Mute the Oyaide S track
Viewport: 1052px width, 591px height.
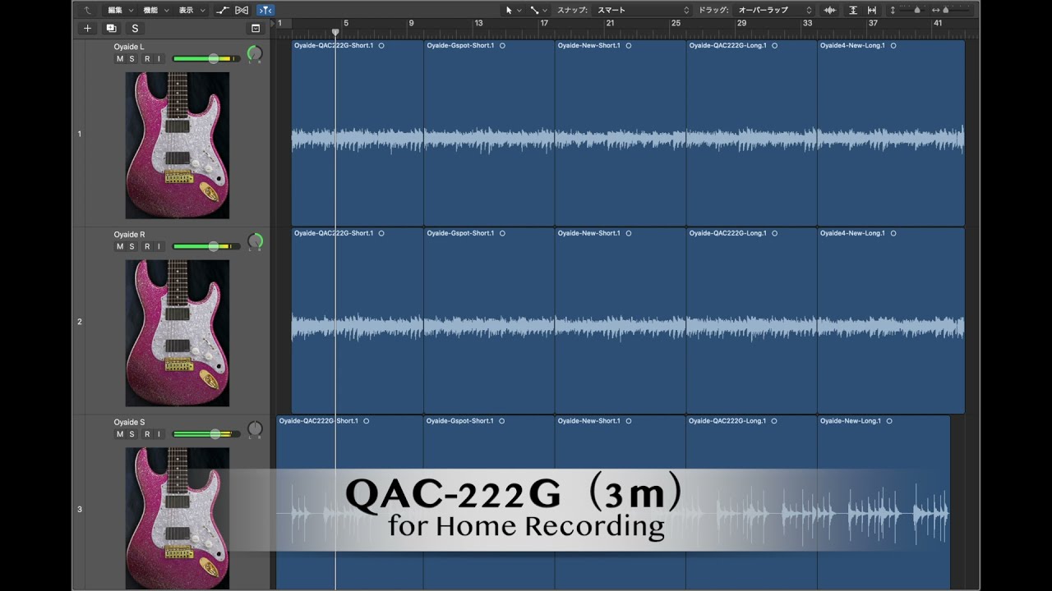point(120,434)
